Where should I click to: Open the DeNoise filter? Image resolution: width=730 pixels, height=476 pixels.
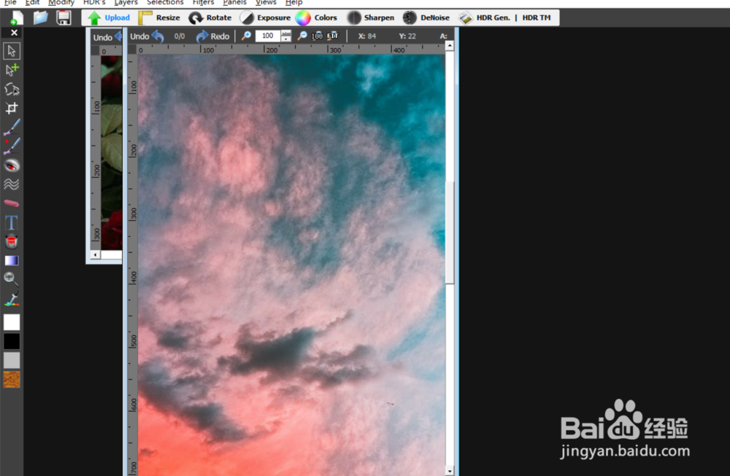[x=426, y=17]
